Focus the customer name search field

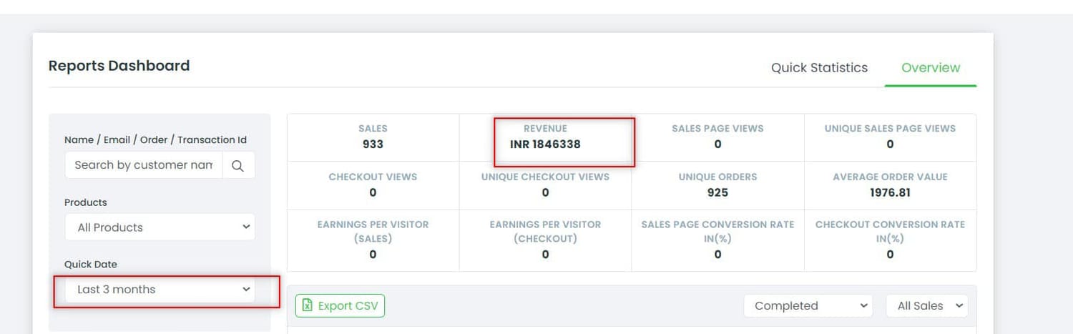(143, 165)
